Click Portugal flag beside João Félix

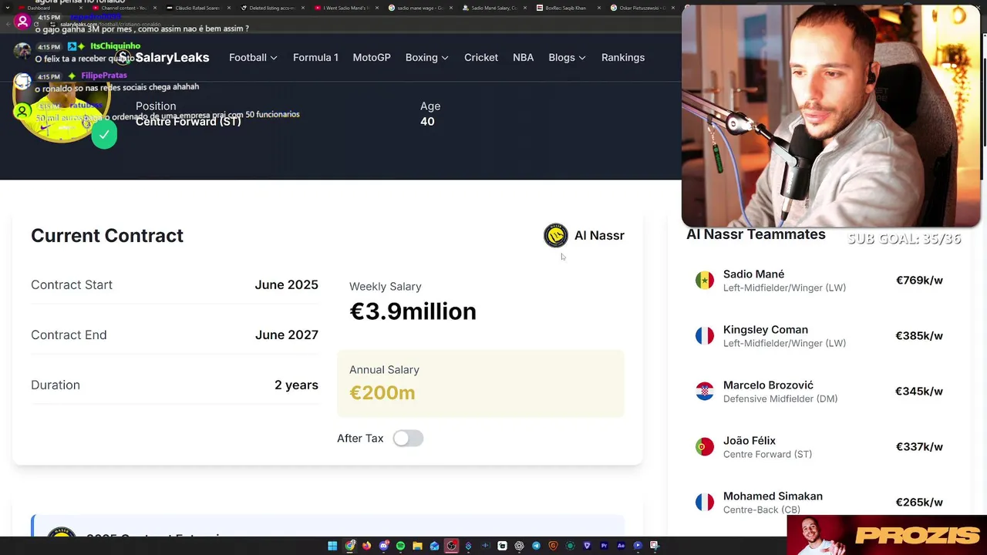click(x=705, y=446)
